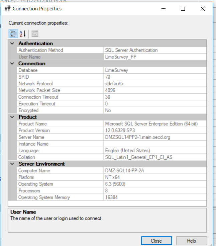Select the Computer Name property row
Screen dimensions: 216x246
click(x=60, y=171)
